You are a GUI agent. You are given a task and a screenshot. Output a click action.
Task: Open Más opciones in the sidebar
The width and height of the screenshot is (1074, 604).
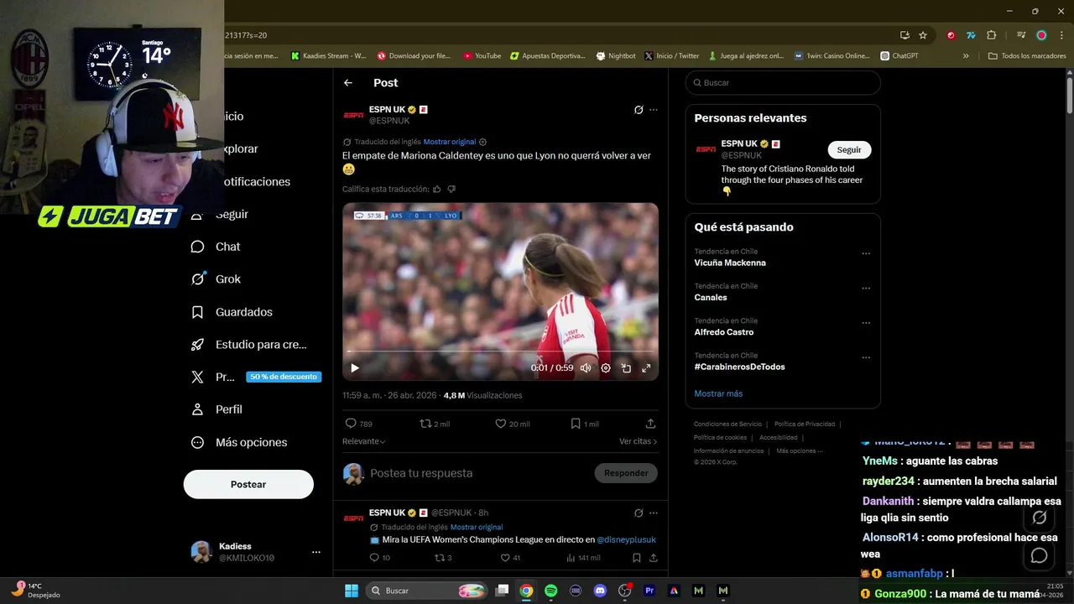[239, 442]
